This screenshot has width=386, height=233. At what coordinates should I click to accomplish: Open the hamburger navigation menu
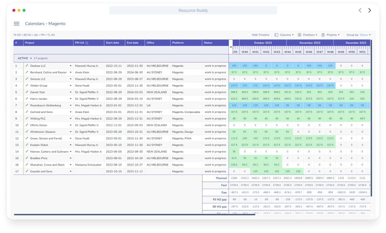(x=17, y=24)
